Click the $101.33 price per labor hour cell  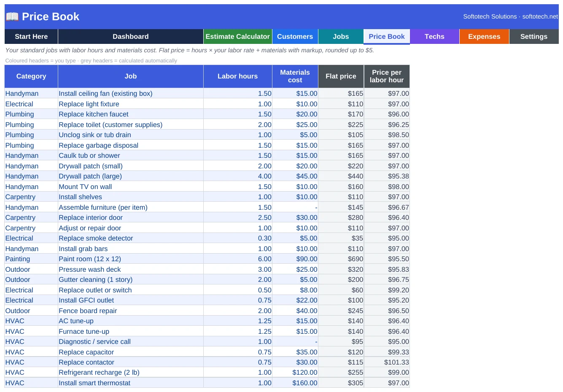[x=387, y=362]
